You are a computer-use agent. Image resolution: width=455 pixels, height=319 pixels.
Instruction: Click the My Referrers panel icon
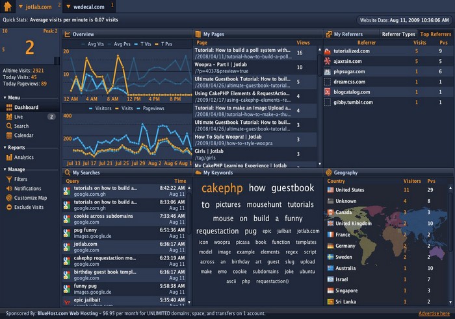[x=329, y=34]
